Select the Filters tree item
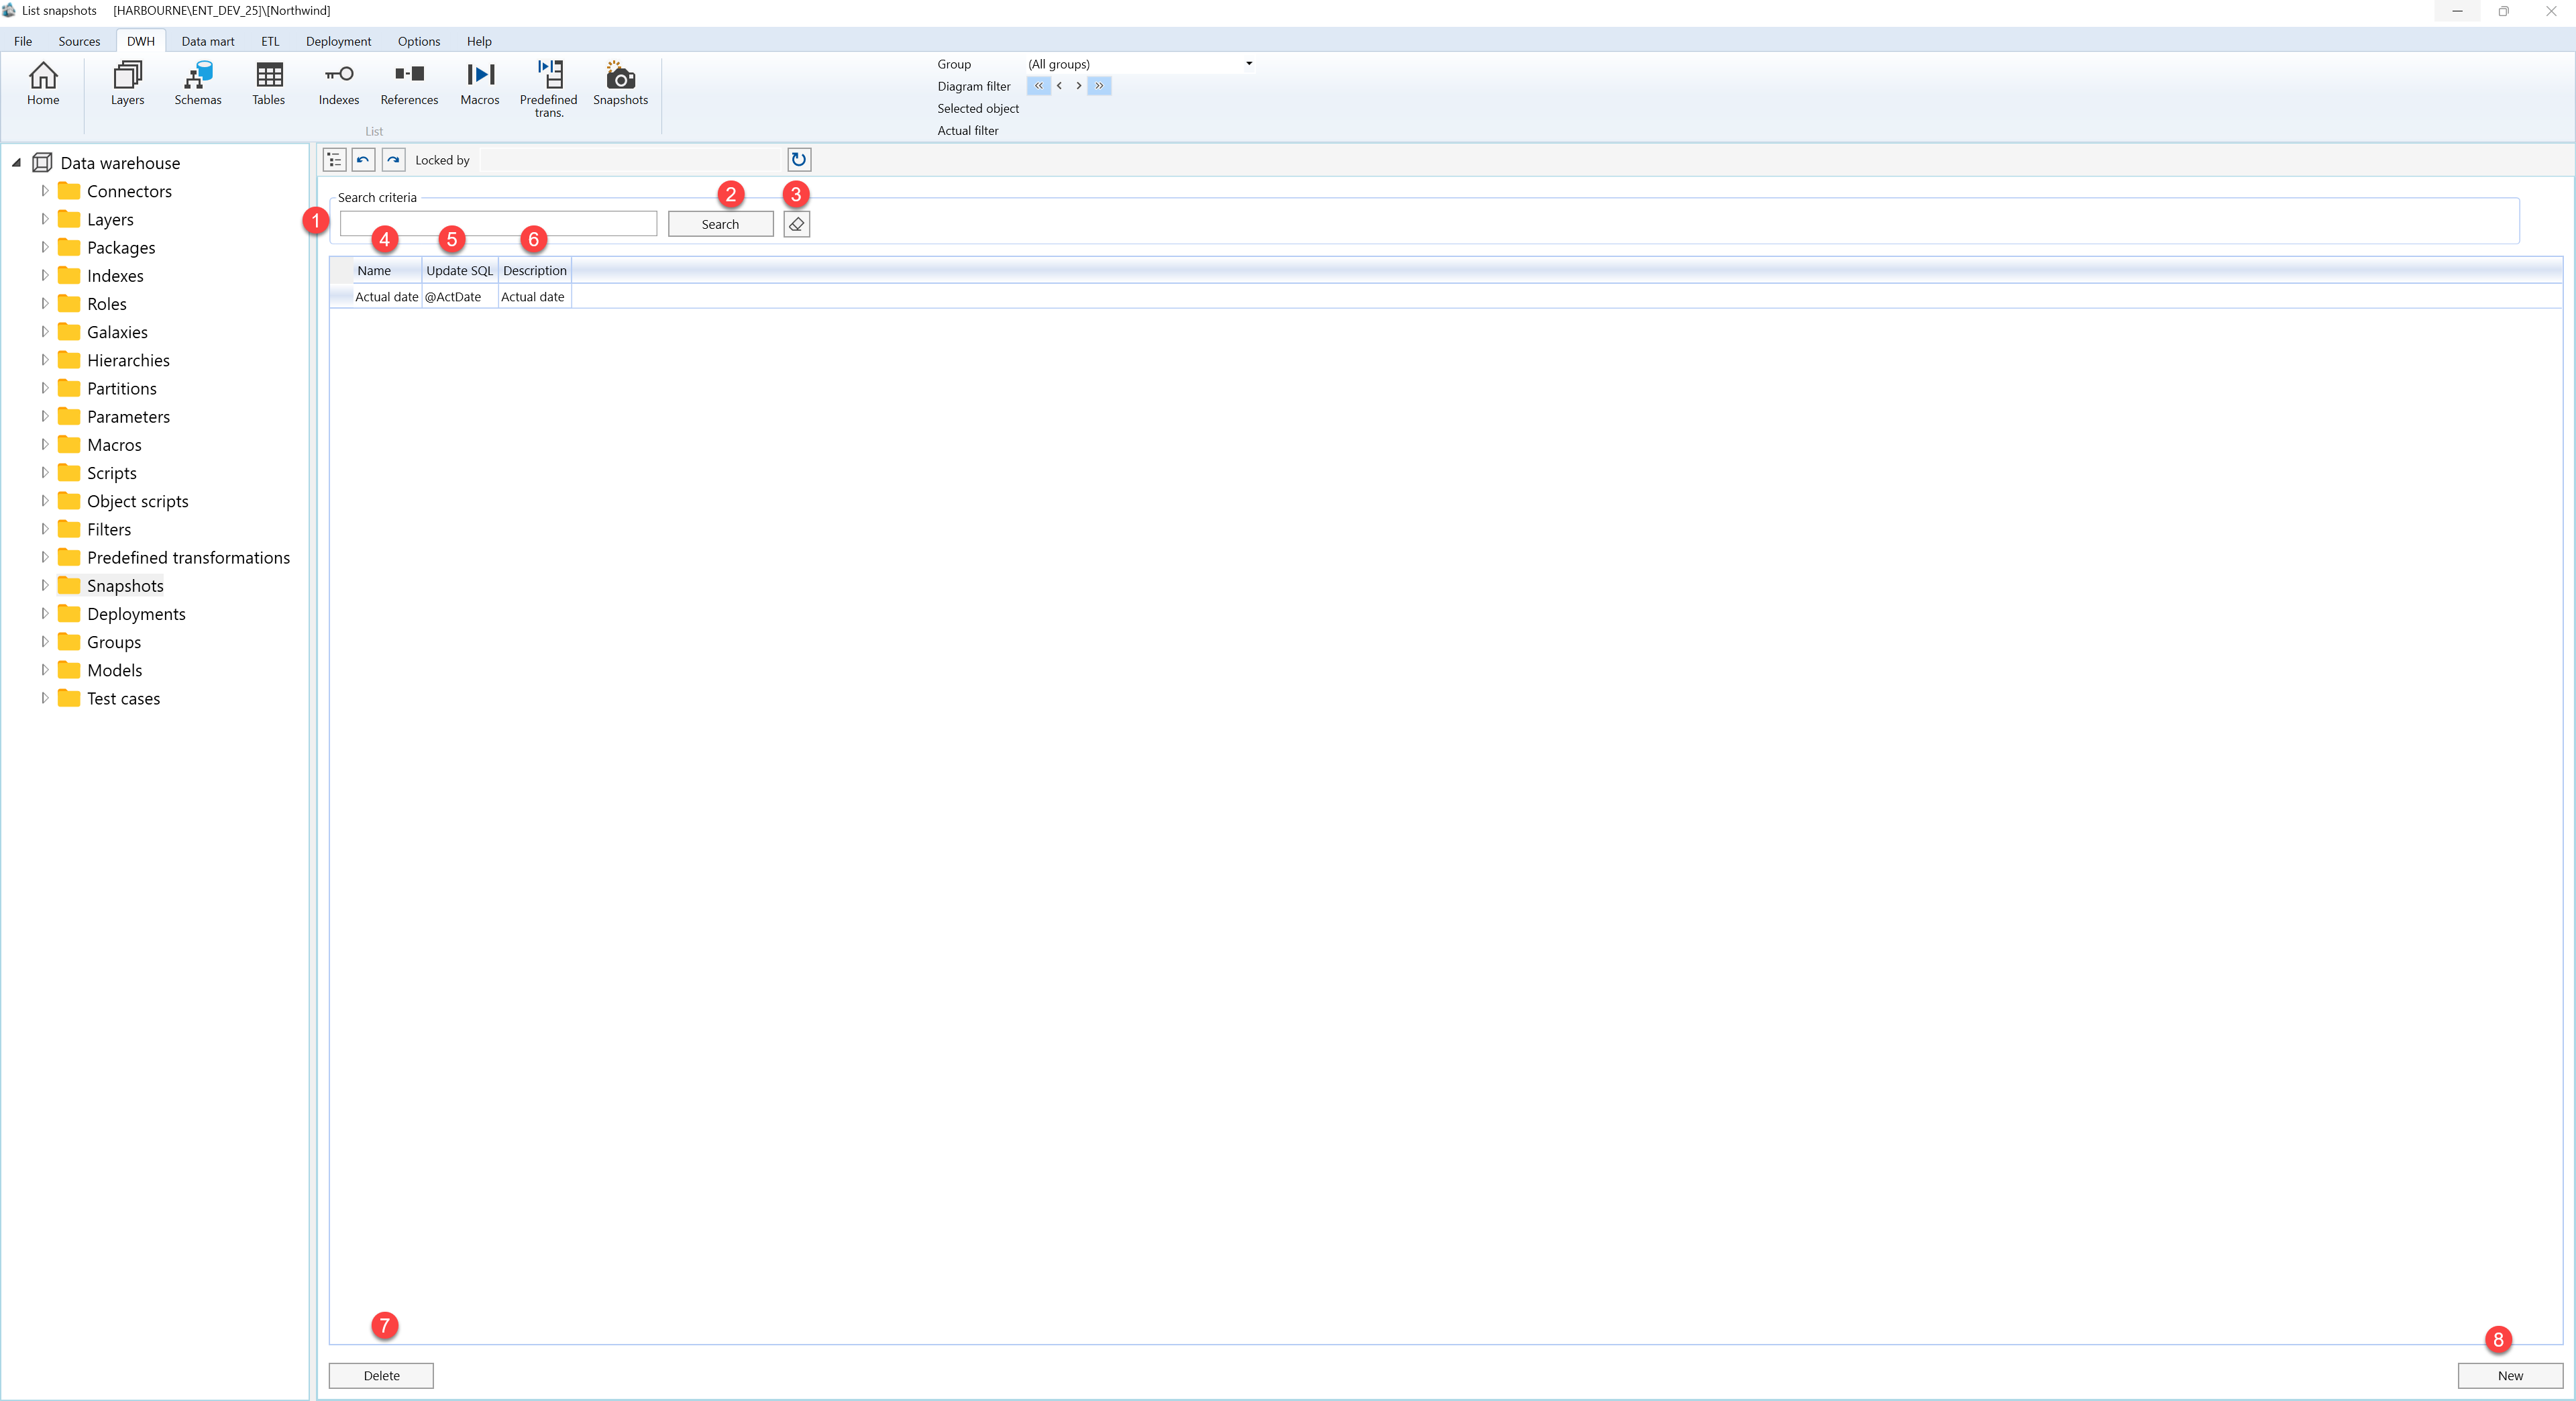The image size is (2576, 1401). coord(109,529)
